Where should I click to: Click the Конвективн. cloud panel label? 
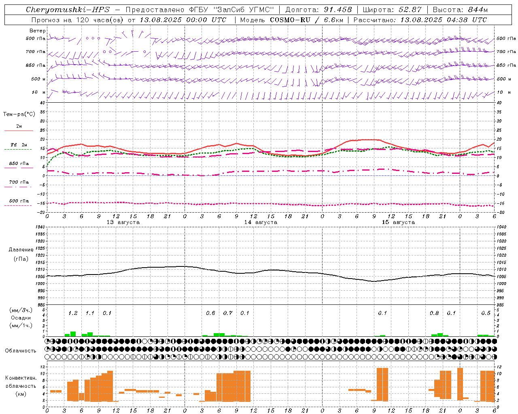pyautogui.click(x=21, y=378)
